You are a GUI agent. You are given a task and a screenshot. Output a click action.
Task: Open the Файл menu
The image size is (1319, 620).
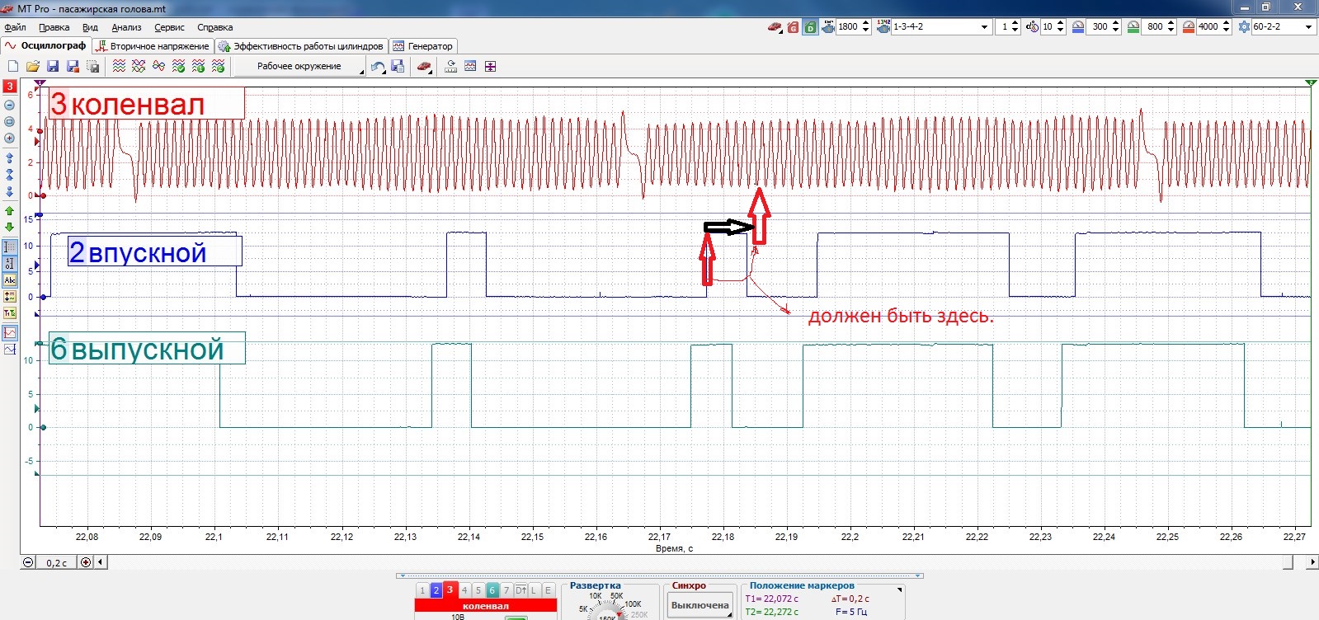coord(15,27)
